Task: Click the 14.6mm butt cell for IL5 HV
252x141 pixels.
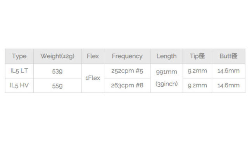Action: pos(228,86)
